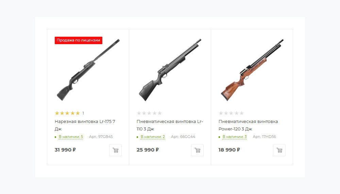Add Lr-110 rifle to cart

coord(197,150)
